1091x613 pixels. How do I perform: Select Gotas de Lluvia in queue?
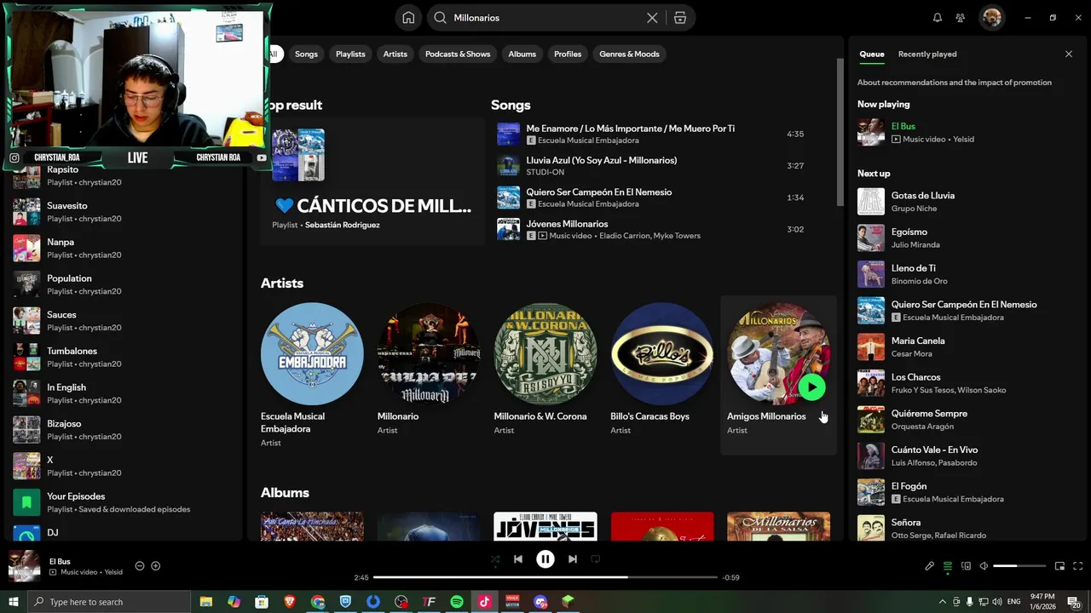coord(967,202)
